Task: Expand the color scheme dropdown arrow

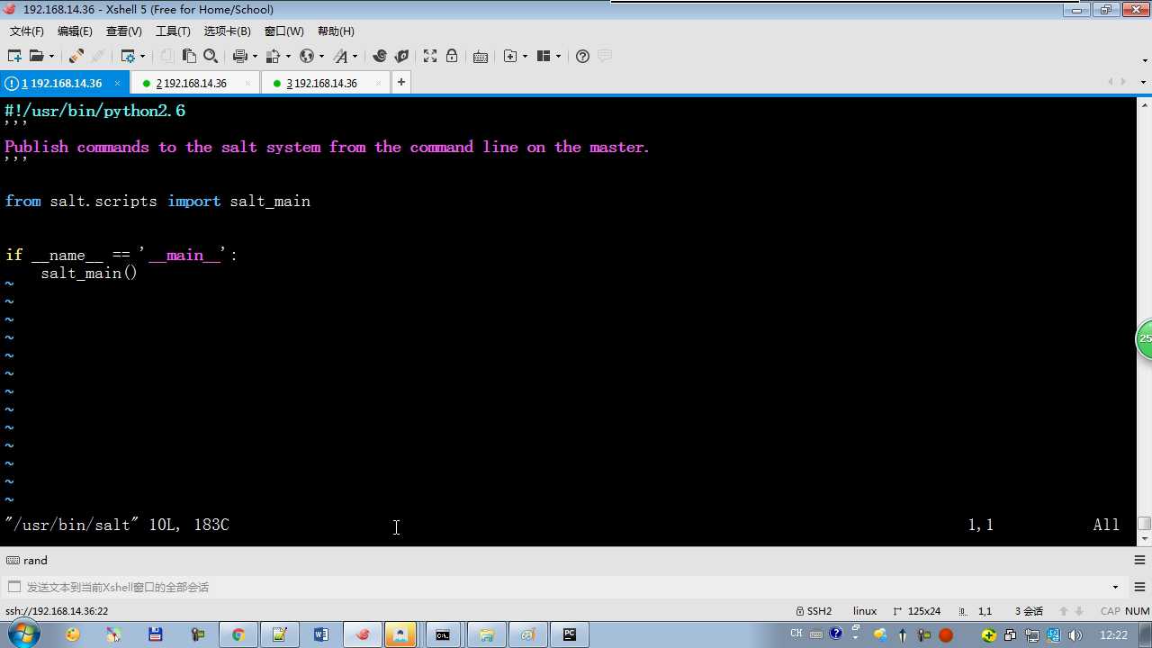Action: tap(288, 56)
